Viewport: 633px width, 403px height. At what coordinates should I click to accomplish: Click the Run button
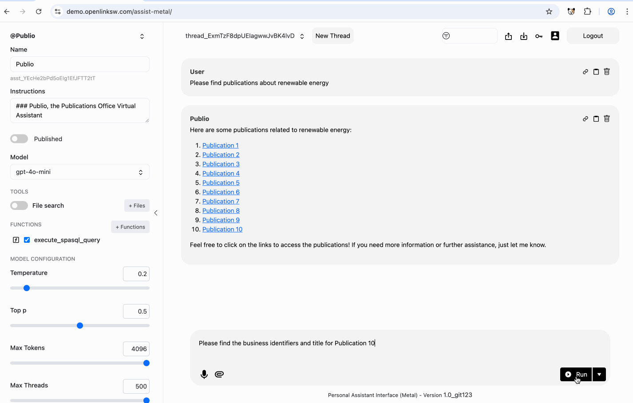[x=576, y=374]
